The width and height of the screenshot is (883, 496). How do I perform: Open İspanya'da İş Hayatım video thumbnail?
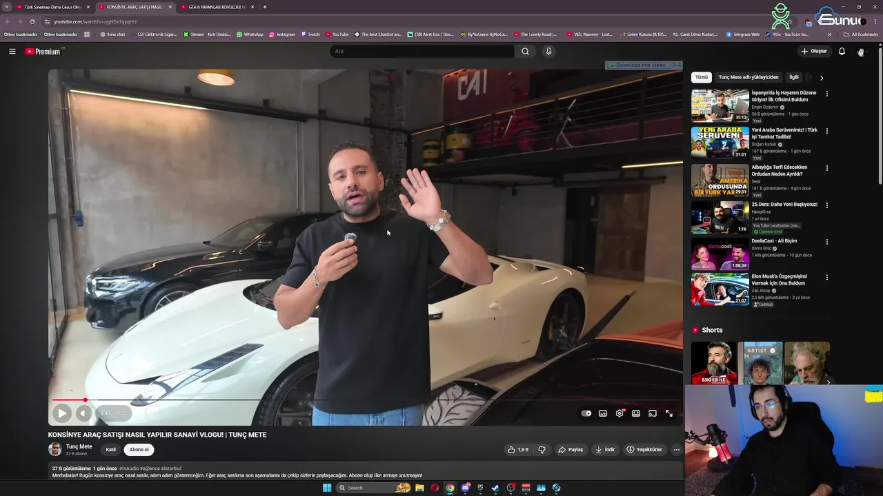[720, 105]
